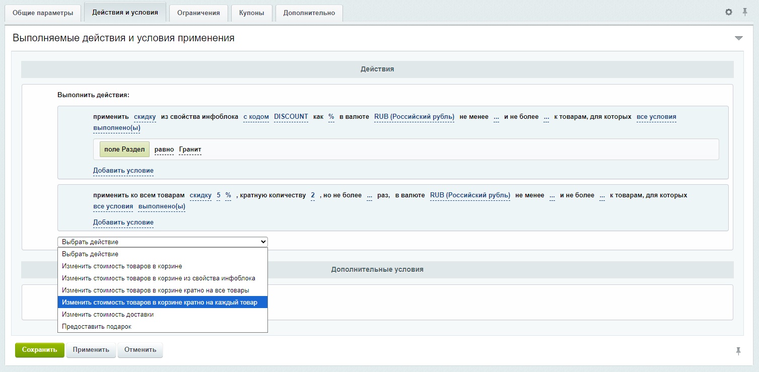Click the multiplicity quantity value 2
Screen dimensions: 759x372
coord(313,195)
